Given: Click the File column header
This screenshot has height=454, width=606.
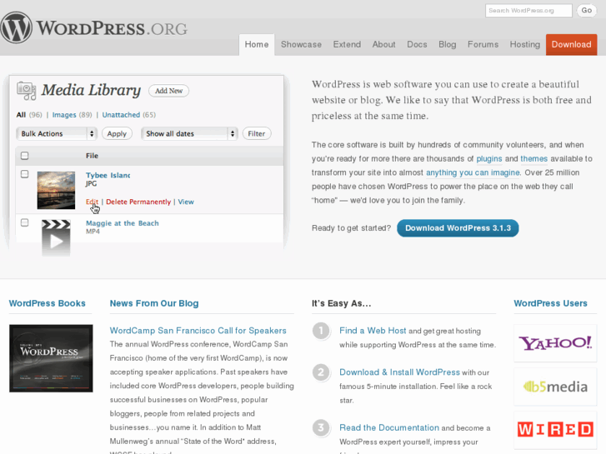Looking at the screenshot, I should coord(92,156).
